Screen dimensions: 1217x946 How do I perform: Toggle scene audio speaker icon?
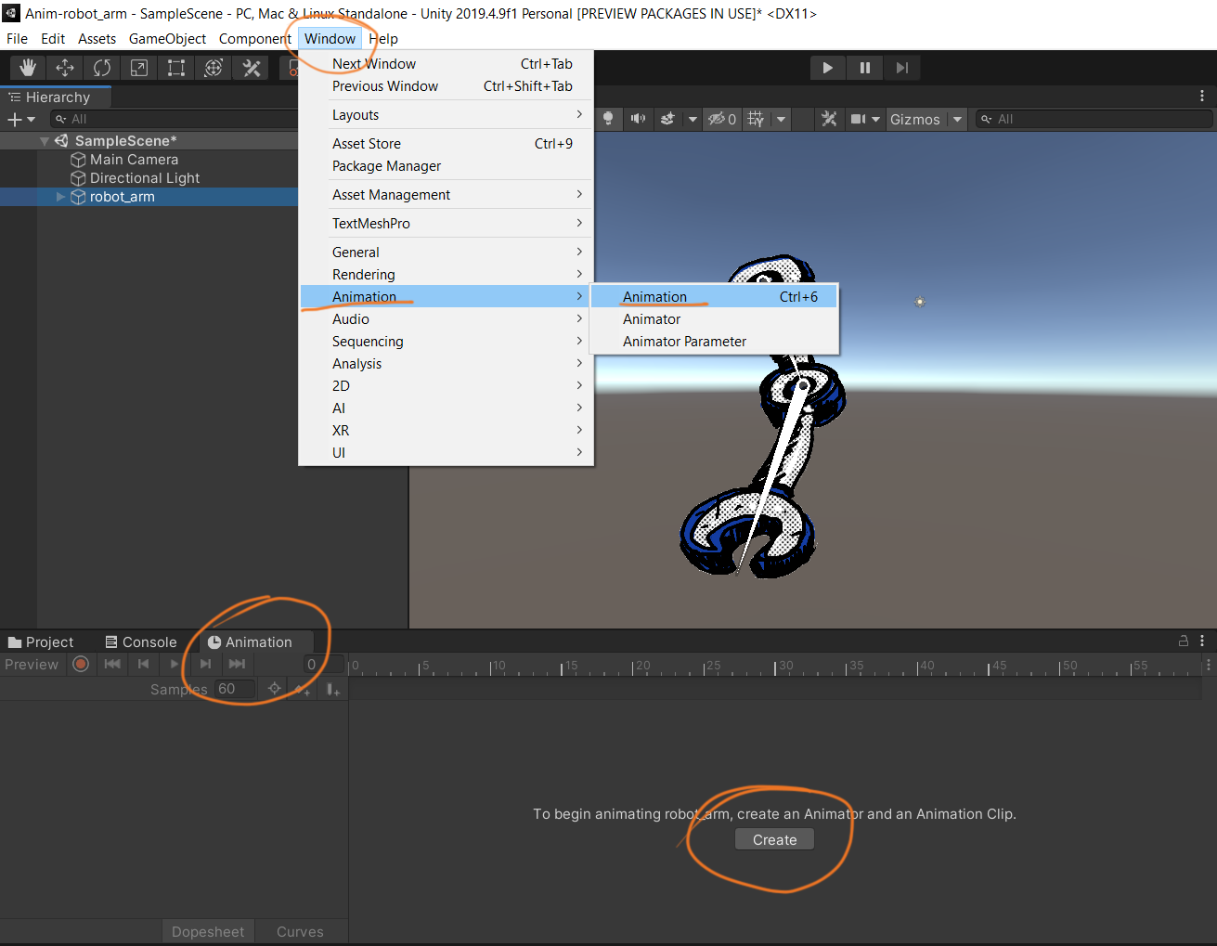(x=638, y=119)
